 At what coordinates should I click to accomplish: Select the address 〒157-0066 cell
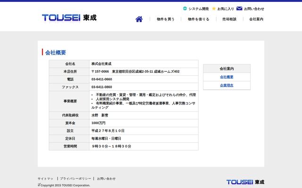[x=144, y=71]
